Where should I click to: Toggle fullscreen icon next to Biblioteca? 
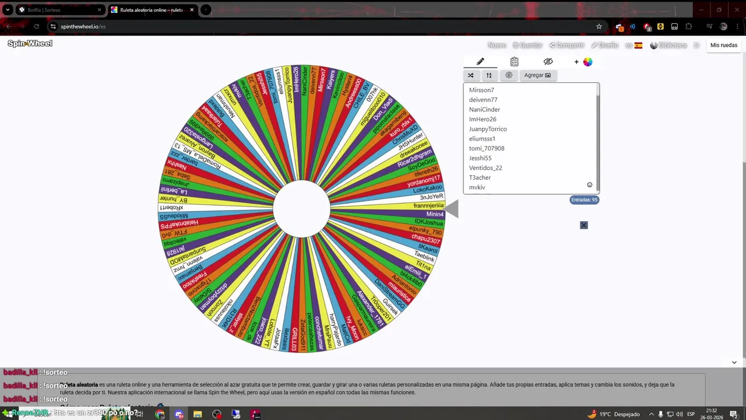click(696, 45)
